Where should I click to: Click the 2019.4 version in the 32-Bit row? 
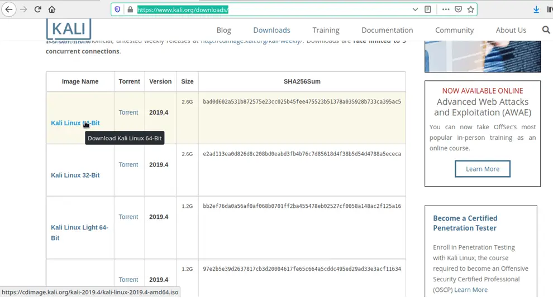coord(159,165)
